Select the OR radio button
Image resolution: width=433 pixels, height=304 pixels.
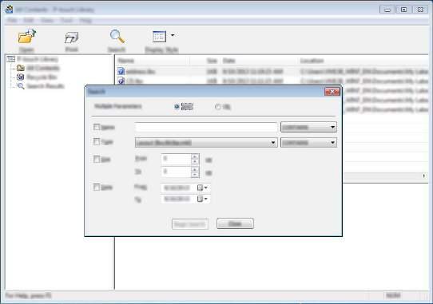click(218, 106)
